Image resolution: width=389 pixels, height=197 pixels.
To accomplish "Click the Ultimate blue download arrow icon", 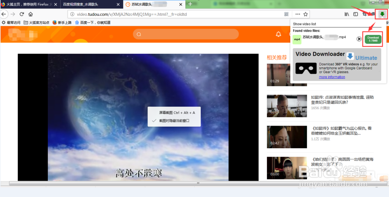I will [x=350, y=56].
